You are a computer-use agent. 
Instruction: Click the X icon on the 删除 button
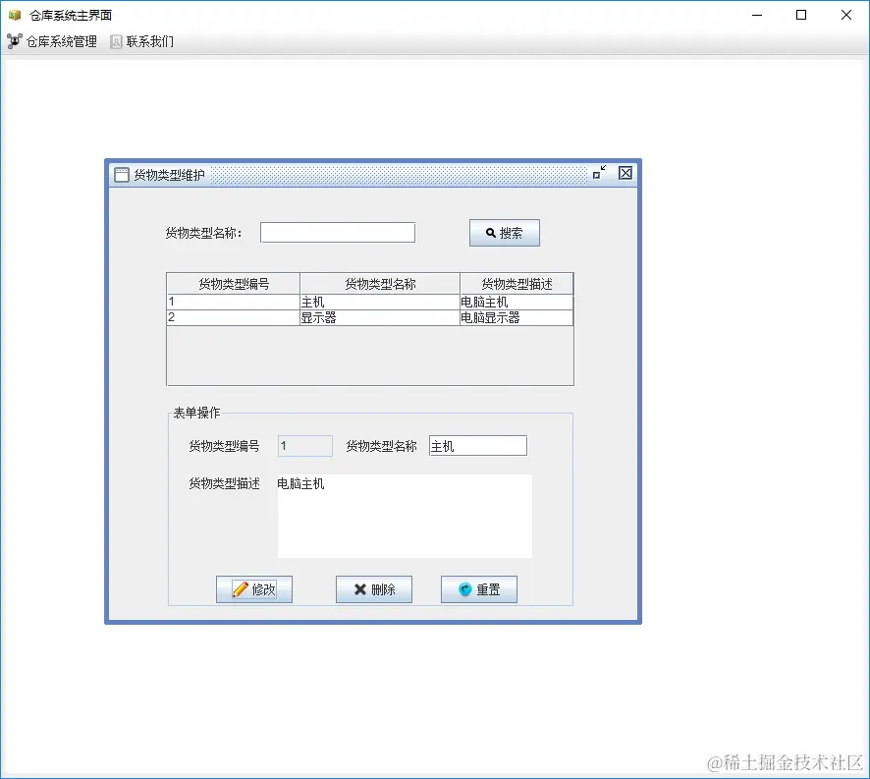(x=361, y=588)
